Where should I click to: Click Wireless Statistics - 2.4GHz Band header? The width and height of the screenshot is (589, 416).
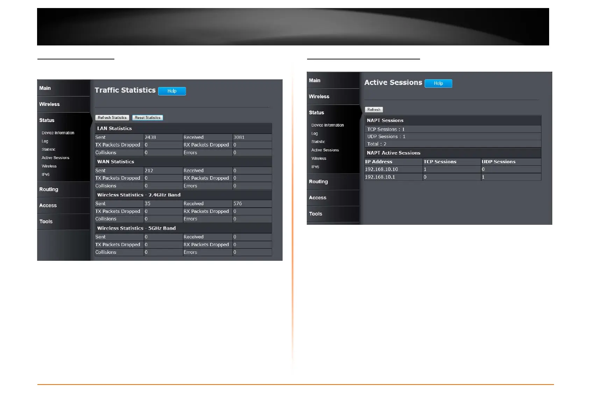(x=183, y=195)
